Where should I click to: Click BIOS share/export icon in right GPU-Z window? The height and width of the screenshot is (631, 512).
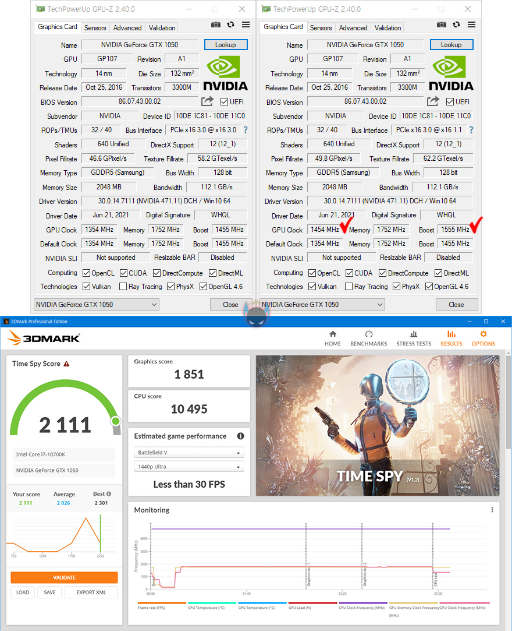[x=433, y=101]
